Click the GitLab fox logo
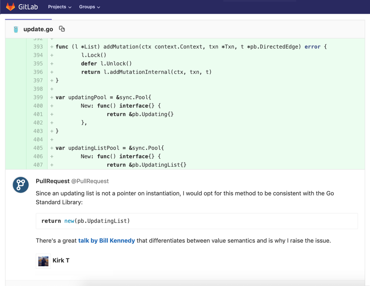Screen dimensions: 370x286 point(10,6)
